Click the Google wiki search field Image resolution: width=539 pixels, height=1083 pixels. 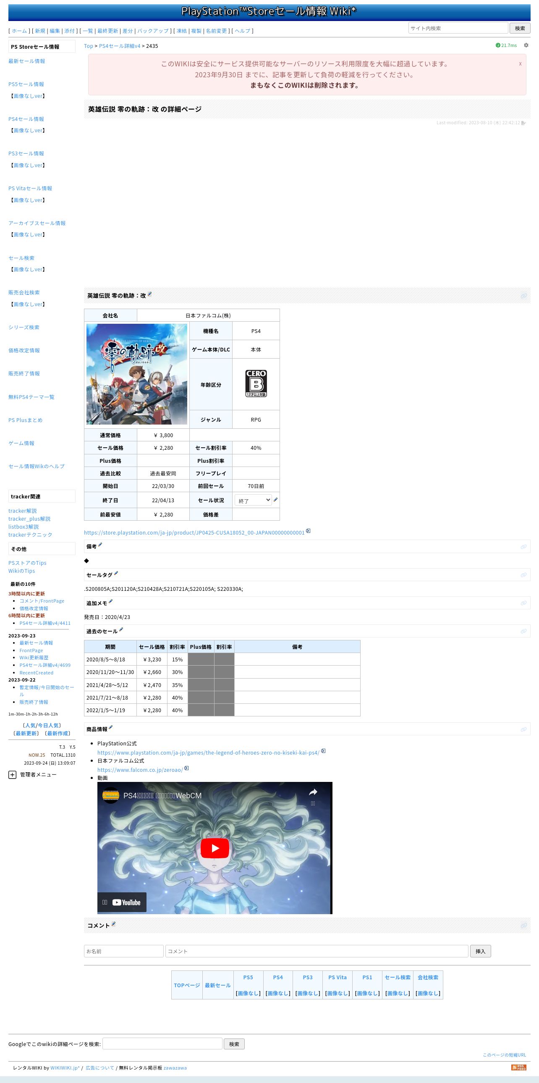[x=162, y=1044]
